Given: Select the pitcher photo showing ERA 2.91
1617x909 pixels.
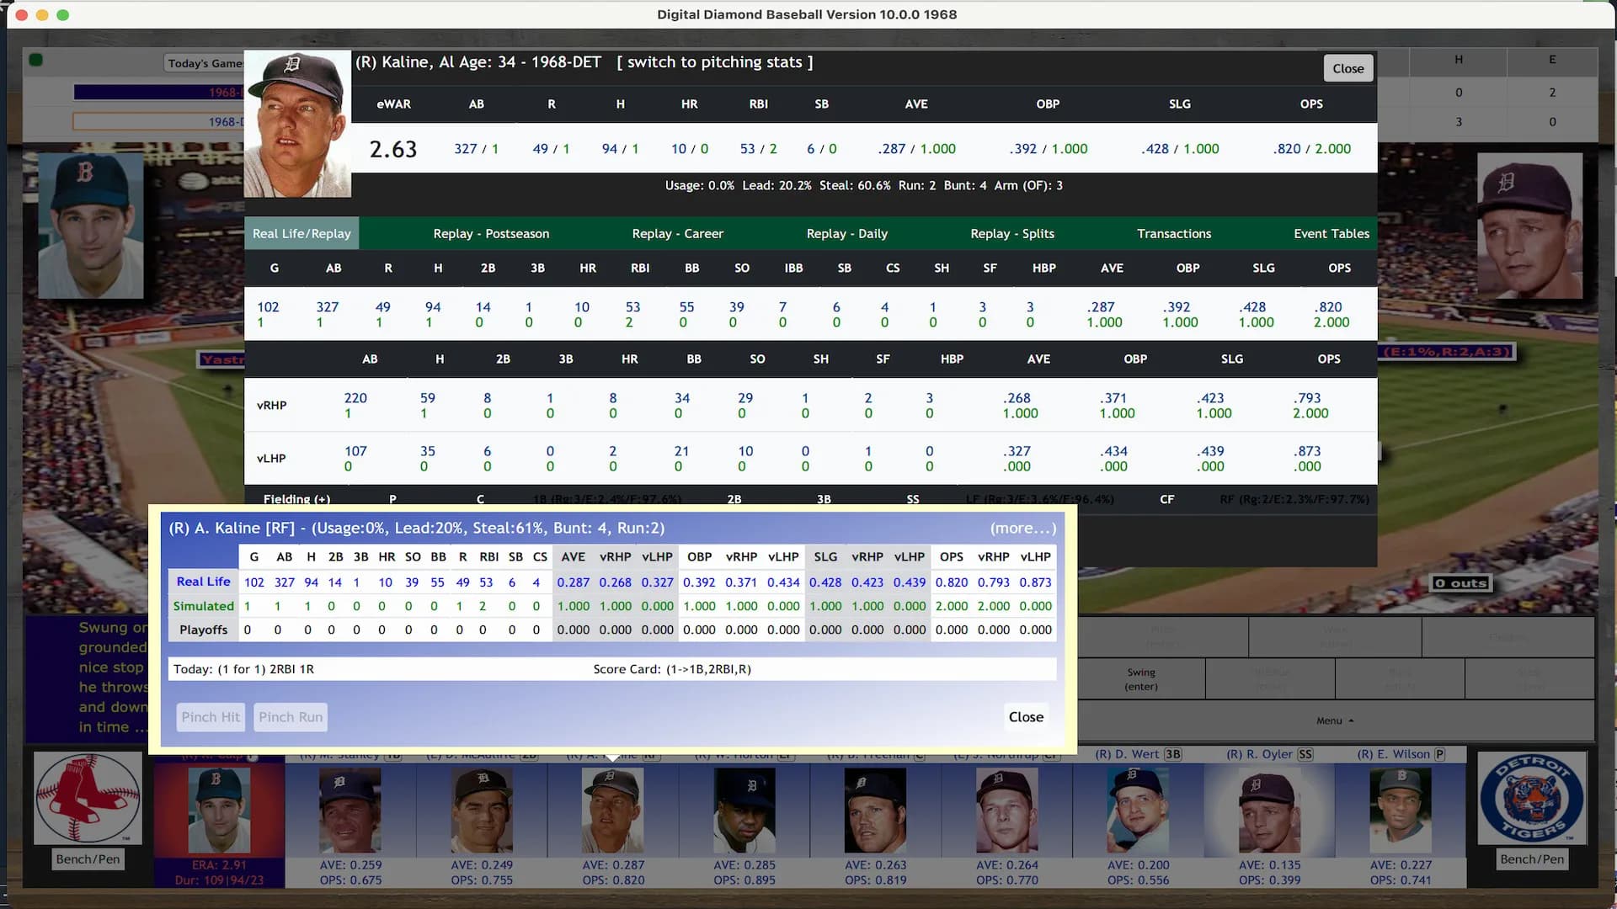Looking at the screenshot, I should [219, 811].
